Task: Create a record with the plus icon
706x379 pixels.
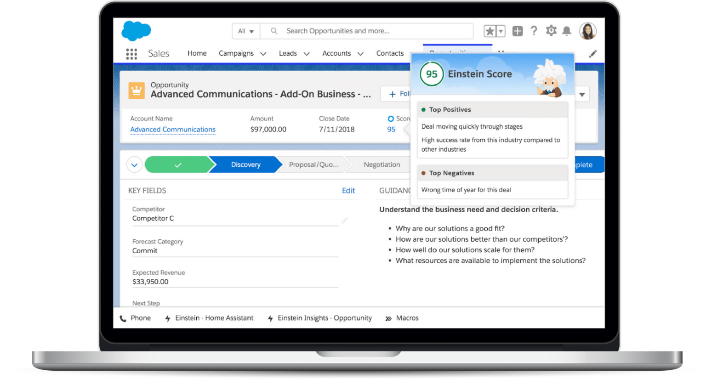Action: pos(518,31)
